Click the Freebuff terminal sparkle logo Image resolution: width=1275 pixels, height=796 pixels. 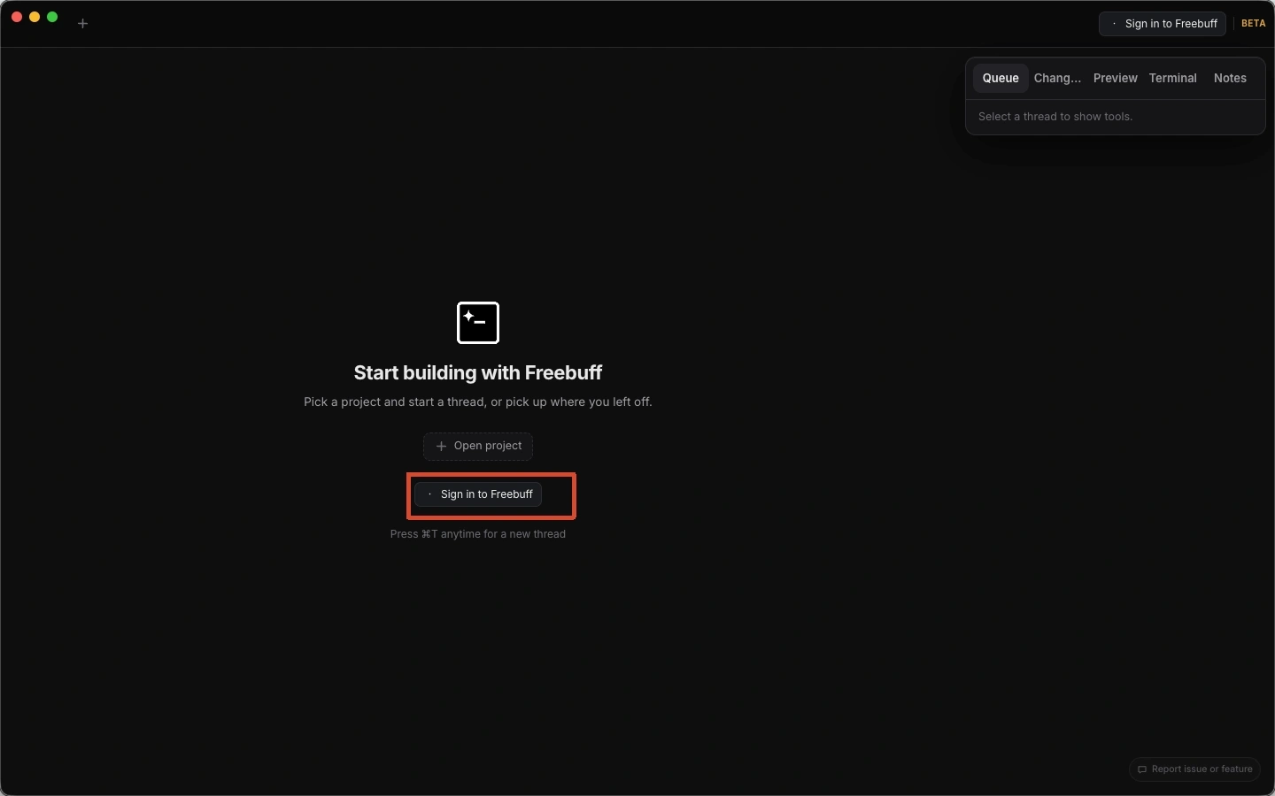coord(478,323)
